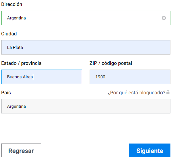The width and height of the screenshot is (172, 157).
Task: Click the padlock icon beside bloqueado text
Action: point(168,92)
